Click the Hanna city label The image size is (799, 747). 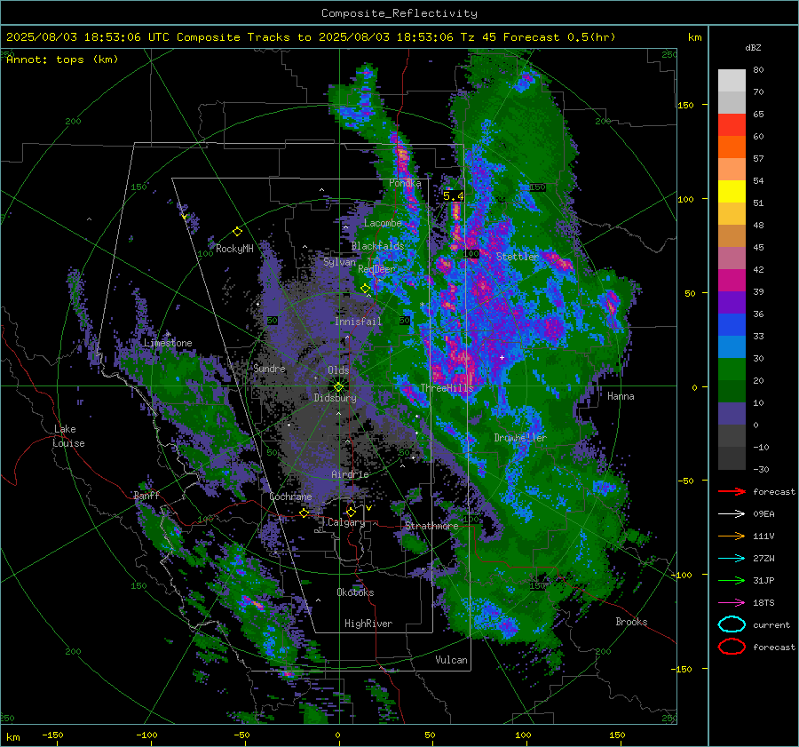[621, 396]
